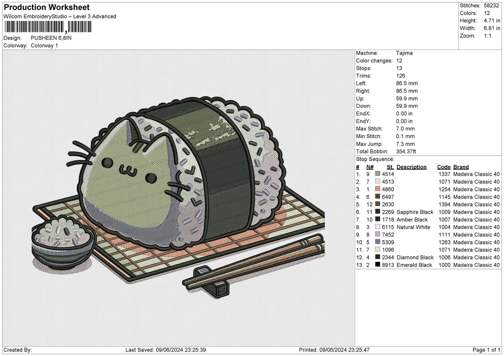Select the Wilcom EmbroideryStudio – Level 3 Advanced text

point(60,16)
